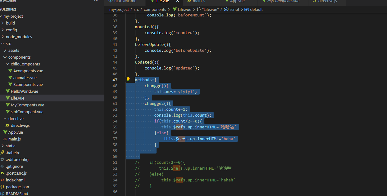The image size is (387, 196).
Task: Click the Vue icon beside animates.vue
Action: click(x=10, y=78)
